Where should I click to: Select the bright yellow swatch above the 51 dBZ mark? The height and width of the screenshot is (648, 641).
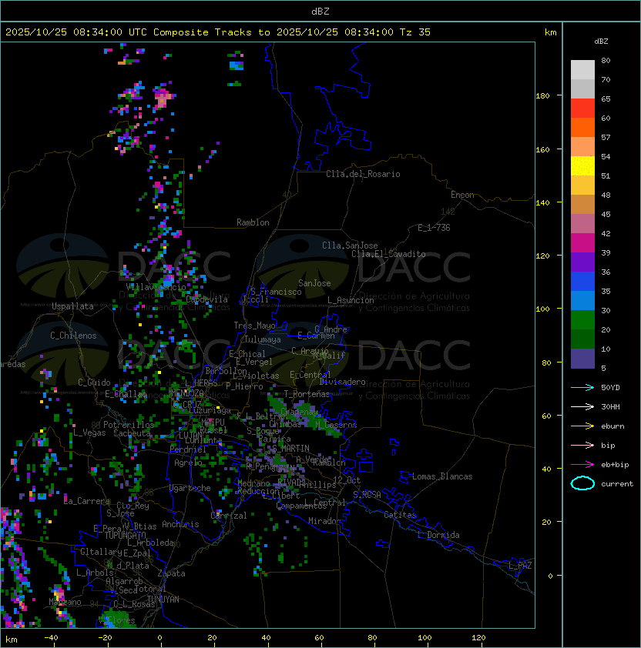(582, 165)
